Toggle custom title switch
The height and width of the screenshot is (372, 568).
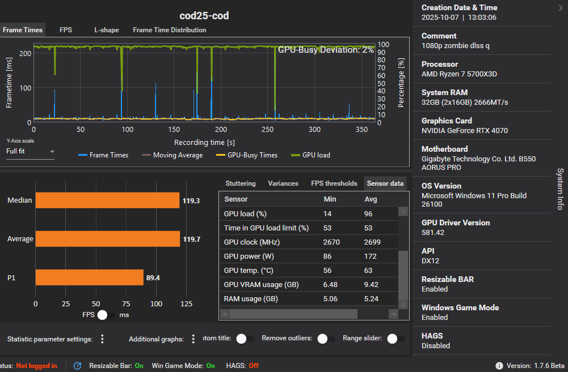click(245, 339)
